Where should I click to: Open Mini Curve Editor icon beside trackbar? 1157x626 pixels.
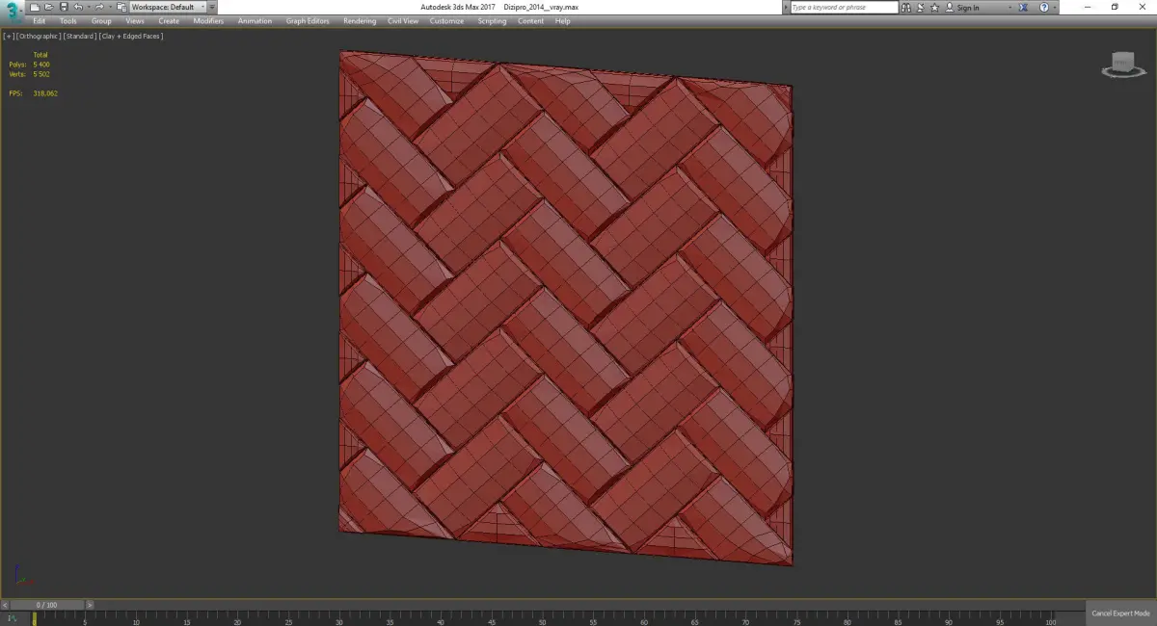point(11,617)
